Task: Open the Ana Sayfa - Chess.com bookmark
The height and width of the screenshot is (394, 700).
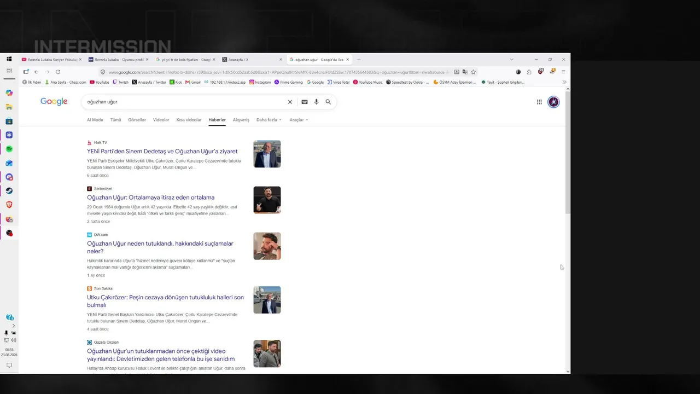Action: point(66,82)
